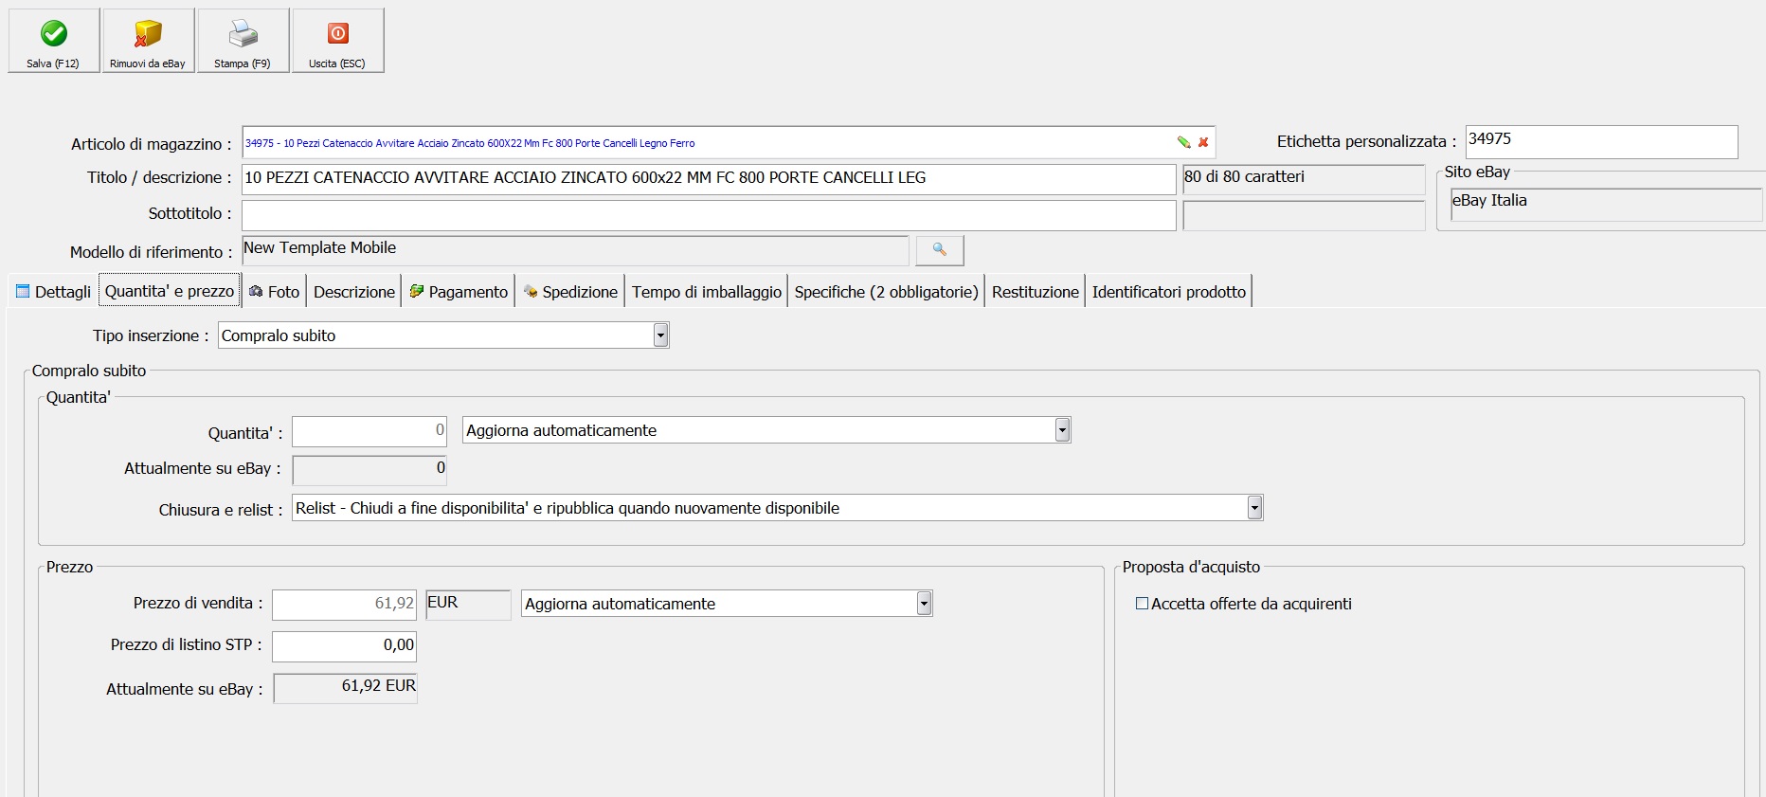Click the red Uscita (ESC) power icon
Image resolution: width=1766 pixels, height=797 pixels.
click(338, 34)
